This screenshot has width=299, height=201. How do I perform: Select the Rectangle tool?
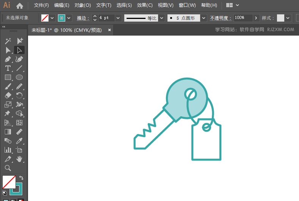pyautogui.click(x=8, y=77)
